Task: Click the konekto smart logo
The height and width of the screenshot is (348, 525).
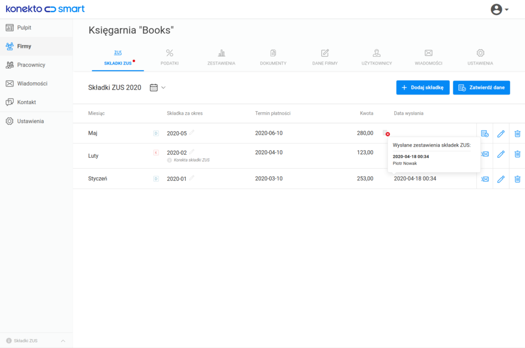Action: (45, 9)
